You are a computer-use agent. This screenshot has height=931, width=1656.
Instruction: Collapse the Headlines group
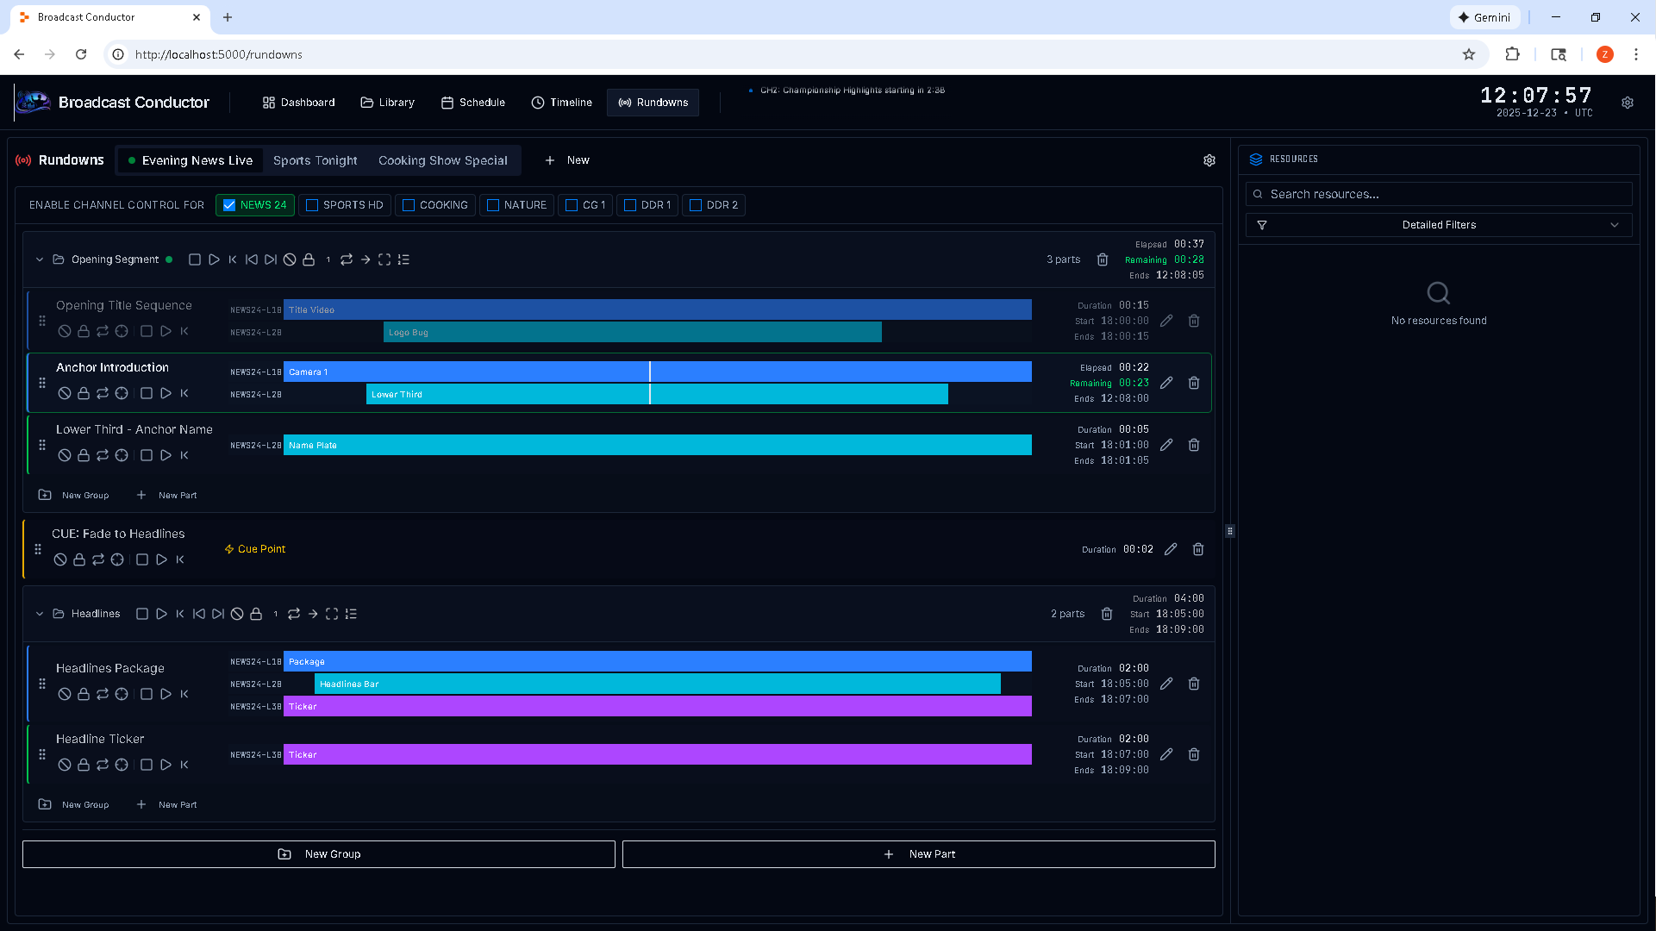(40, 614)
